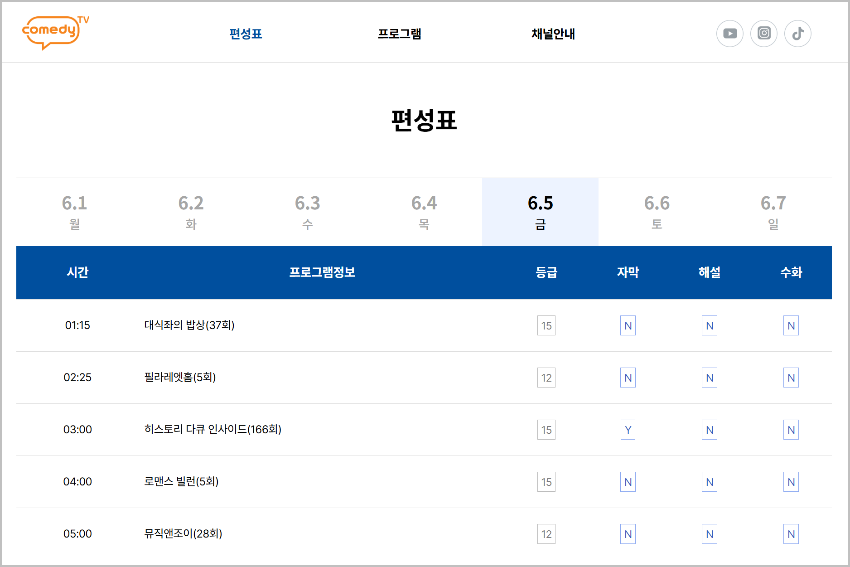Open the Comedy TV logo home link
The image size is (850, 567).
tap(56, 33)
